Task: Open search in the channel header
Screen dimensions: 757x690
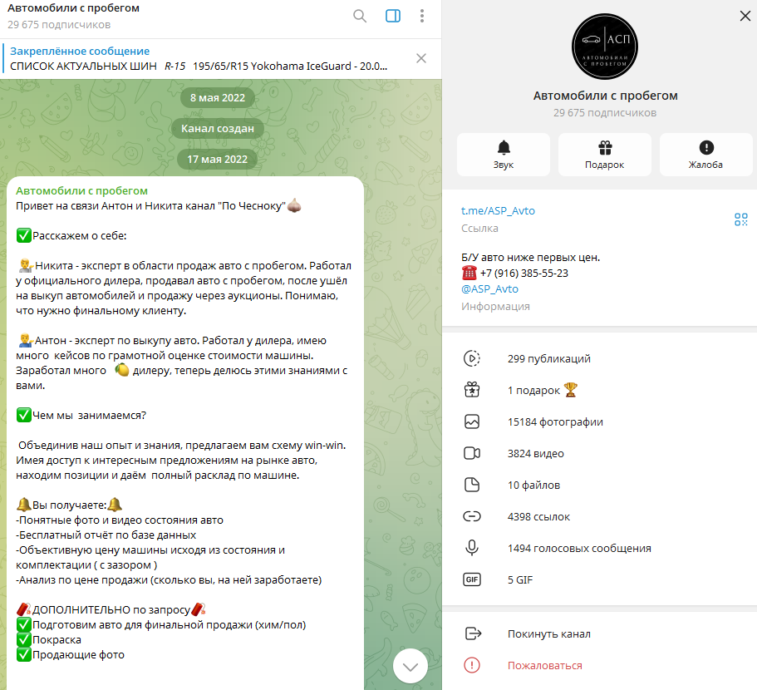Action: pyautogui.click(x=360, y=16)
